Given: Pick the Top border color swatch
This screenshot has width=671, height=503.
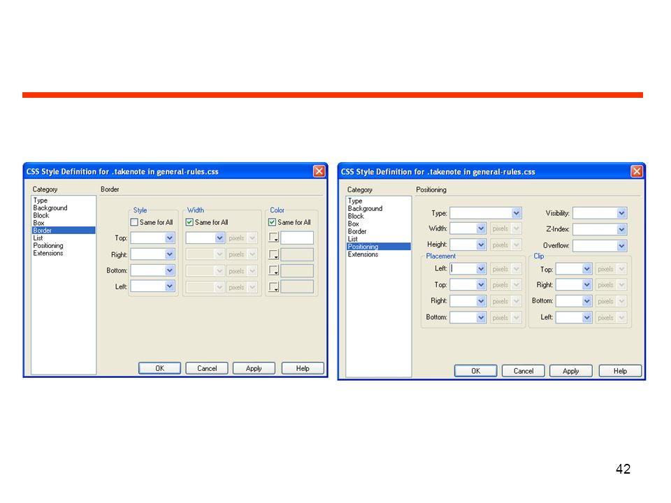Looking at the screenshot, I should point(274,238).
